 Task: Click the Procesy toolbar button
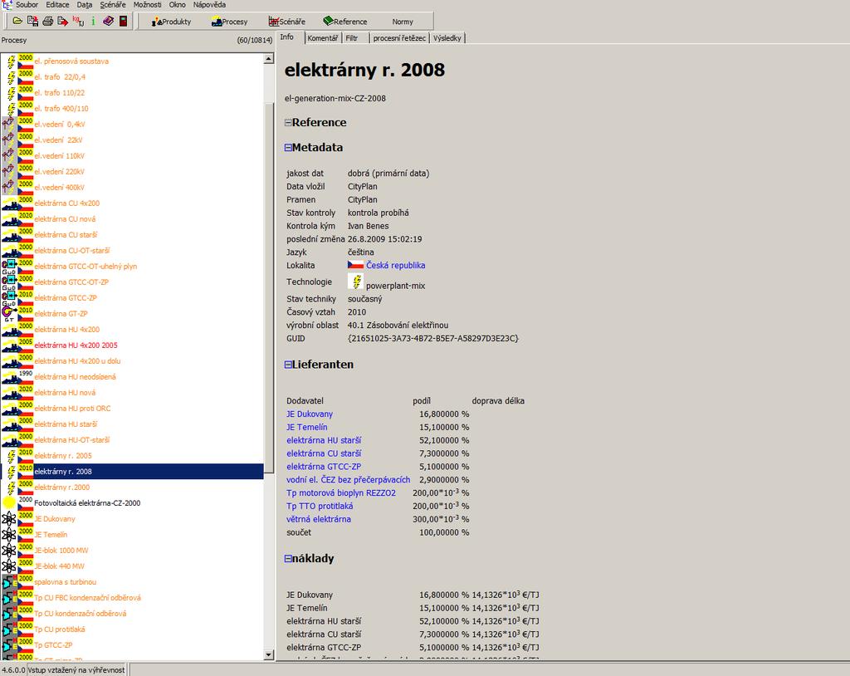[x=229, y=22]
